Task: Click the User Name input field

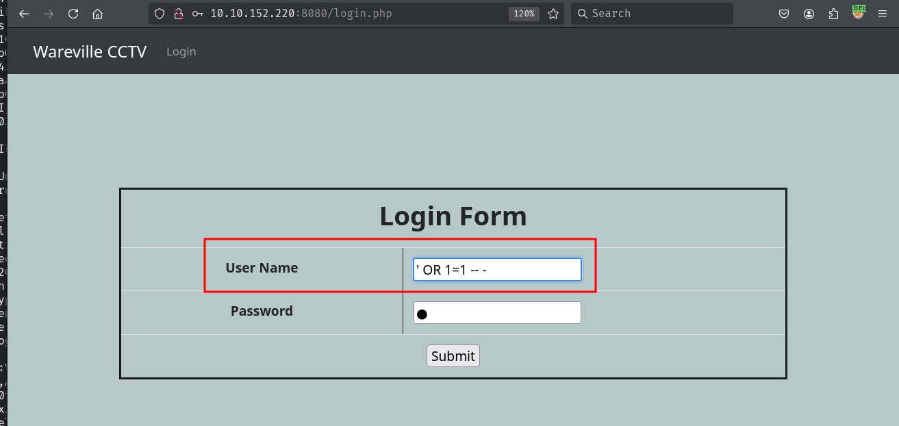Action: click(497, 270)
